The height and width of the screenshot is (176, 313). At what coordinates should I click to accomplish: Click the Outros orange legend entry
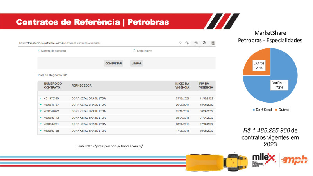pyautogui.click(x=282, y=110)
